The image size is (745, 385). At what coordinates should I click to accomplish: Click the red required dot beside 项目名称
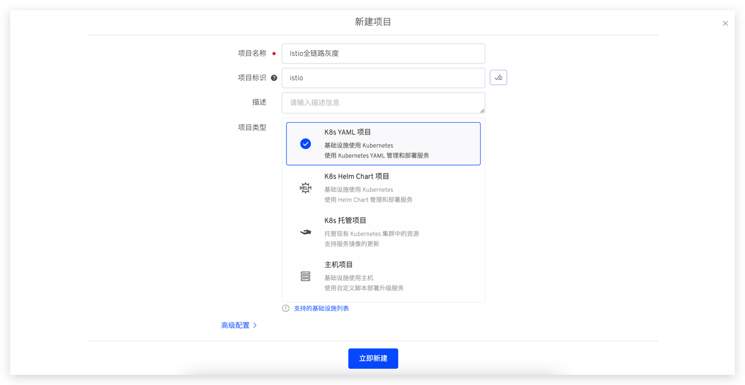tap(274, 52)
